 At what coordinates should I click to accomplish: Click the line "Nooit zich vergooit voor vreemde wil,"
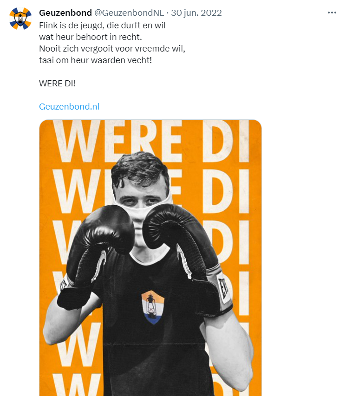pos(112,49)
